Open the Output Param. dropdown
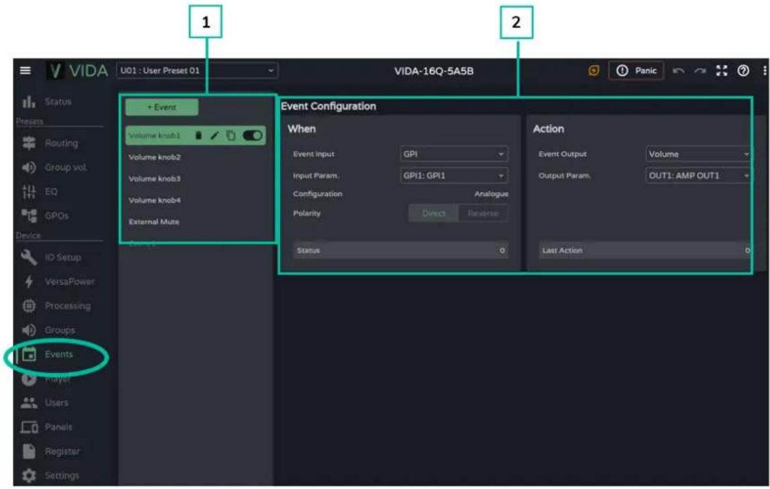770x489 pixels. (698, 176)
